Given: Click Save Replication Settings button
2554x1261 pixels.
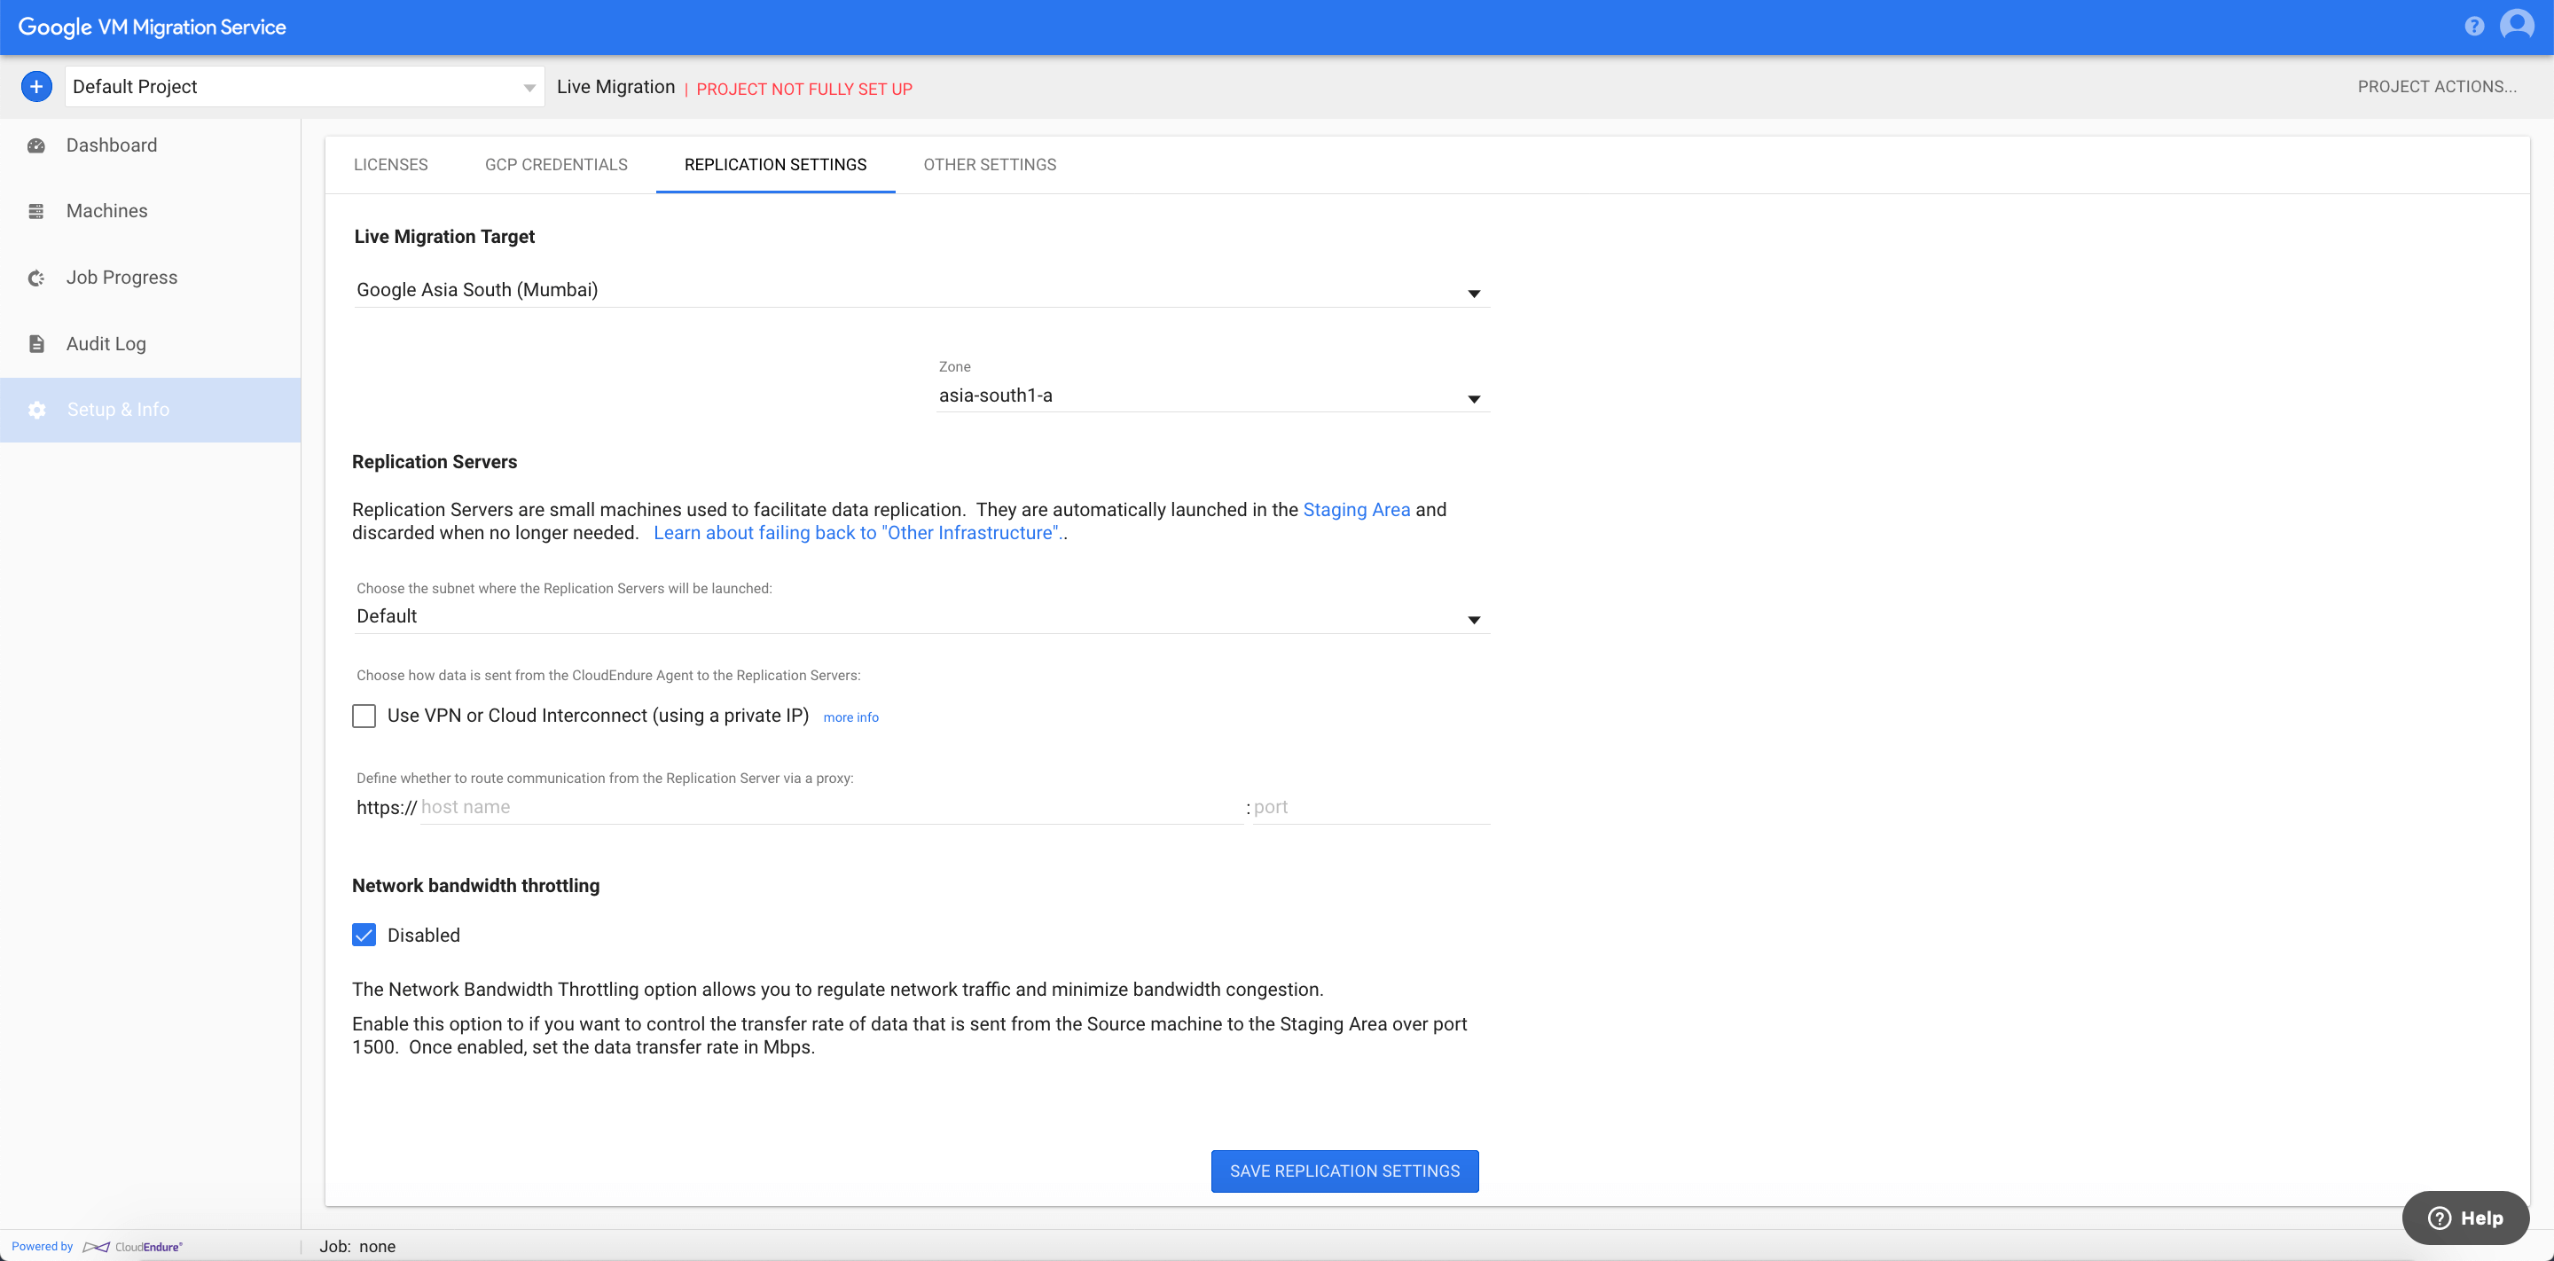Looking at the screenshot, I should click(1344, 1171).
